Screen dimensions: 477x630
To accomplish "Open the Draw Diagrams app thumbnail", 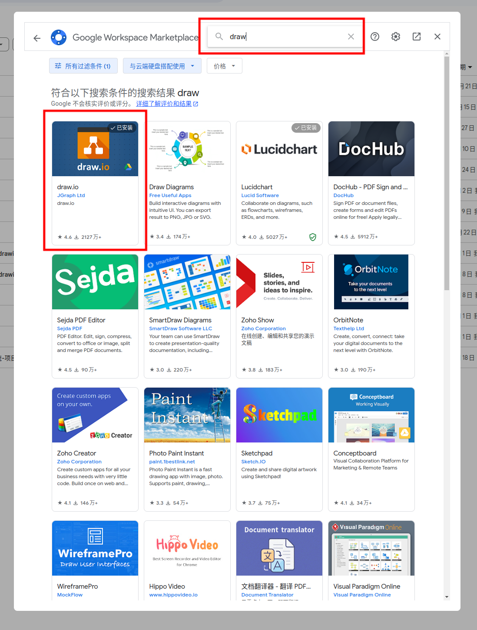I will click(x=187, y=149).
